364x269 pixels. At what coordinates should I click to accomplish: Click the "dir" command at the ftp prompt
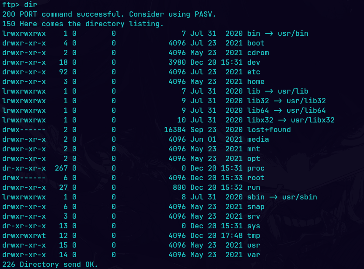(x=30, y=5)
